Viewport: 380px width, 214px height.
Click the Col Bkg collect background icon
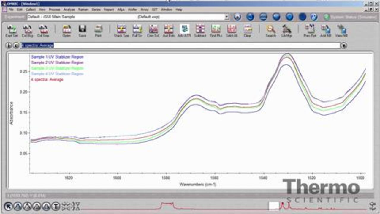(27, 31)
